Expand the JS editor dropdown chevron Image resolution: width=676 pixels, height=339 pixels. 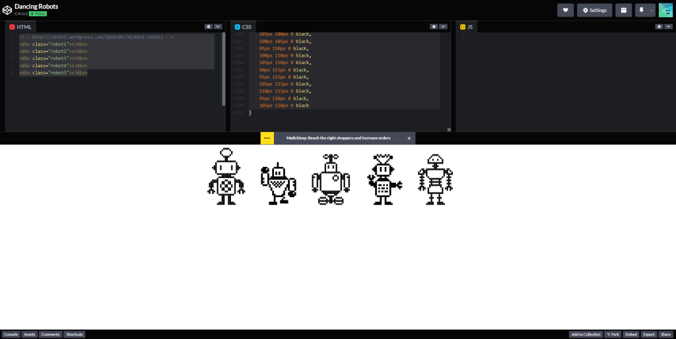point(668,26)
